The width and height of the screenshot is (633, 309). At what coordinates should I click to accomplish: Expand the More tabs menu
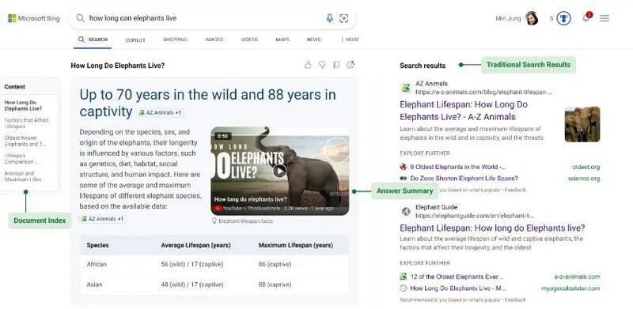pyautogui.click(x=350, y=40)
